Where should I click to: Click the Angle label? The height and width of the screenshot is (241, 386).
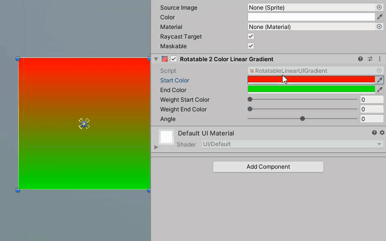[x=167, y=119]
